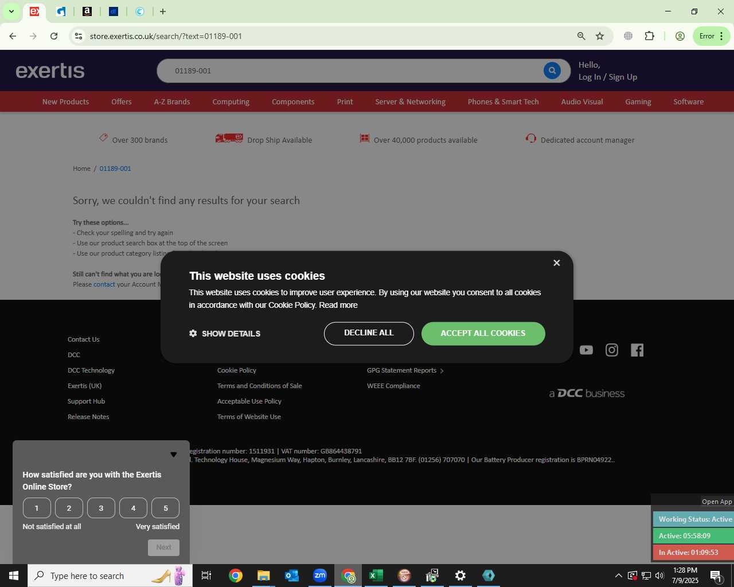This screenshot has width=734, height=587.
Task: Open Settings gear from taskbar
Action: pyautogui.click(x=460, y=576)
